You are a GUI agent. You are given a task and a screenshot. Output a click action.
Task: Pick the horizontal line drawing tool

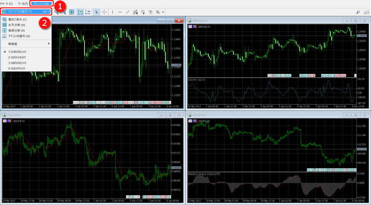[121, 12]
